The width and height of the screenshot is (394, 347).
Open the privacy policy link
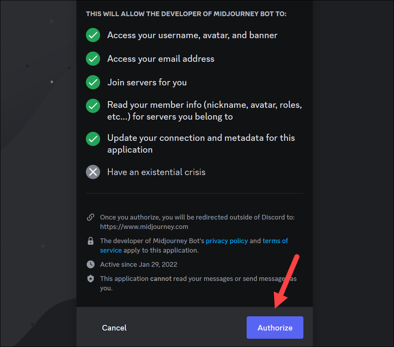(x=227, y=241)
